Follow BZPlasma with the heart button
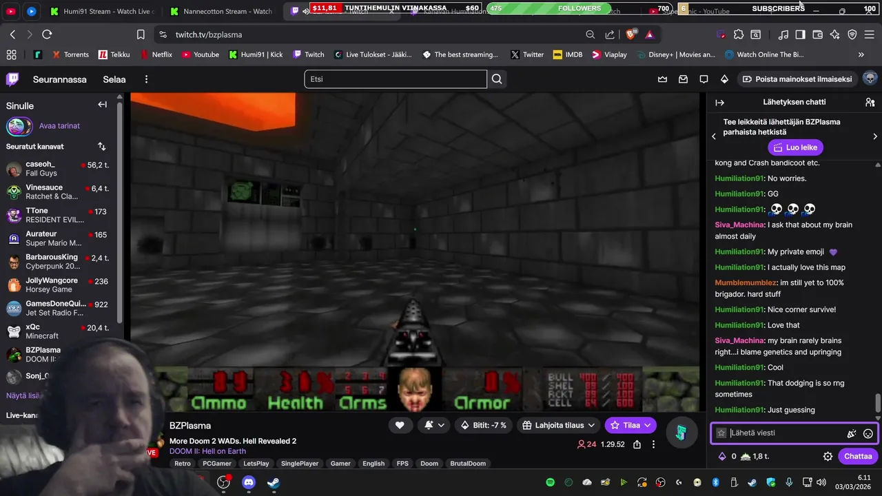This screenshot has height=496, width=882. pyautogui.click(x=400, y=425)
